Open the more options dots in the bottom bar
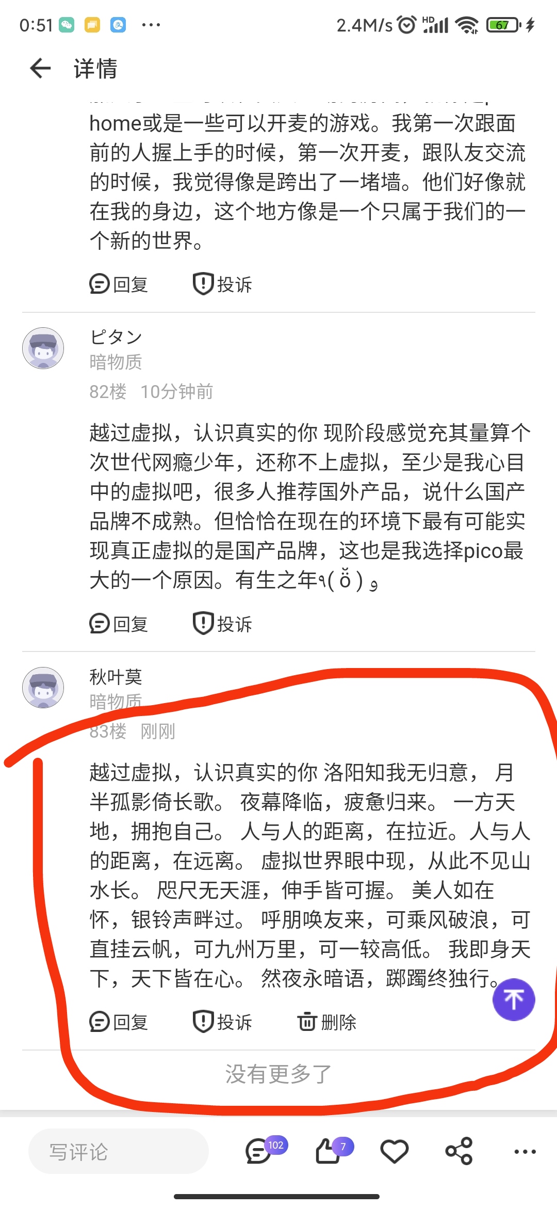Screen dimensions: 557x1208 click(525, 1152)
